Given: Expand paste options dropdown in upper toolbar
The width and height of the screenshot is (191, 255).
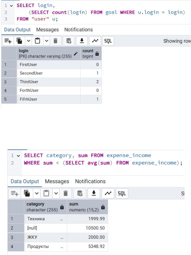Looking at the screenshot, I should tap(46, 41).
